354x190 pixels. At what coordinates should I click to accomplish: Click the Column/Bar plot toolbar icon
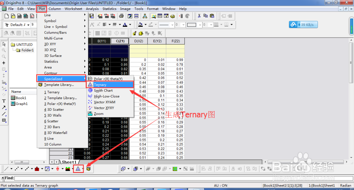(x=37, y=168)
